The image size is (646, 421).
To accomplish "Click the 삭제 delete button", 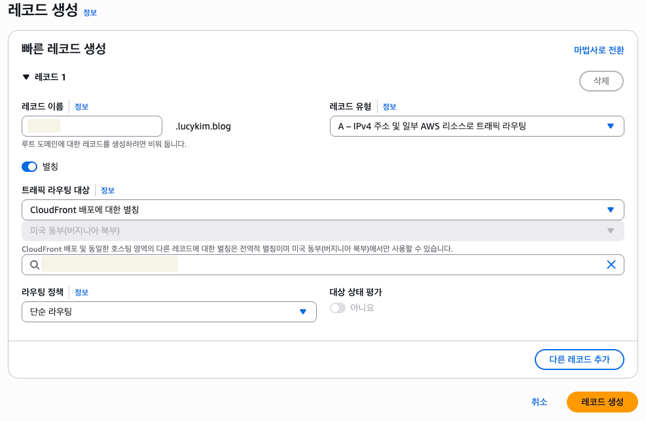I will pos(601,81).
